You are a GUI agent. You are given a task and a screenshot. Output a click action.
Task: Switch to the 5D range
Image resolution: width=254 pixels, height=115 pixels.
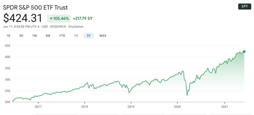21,36
